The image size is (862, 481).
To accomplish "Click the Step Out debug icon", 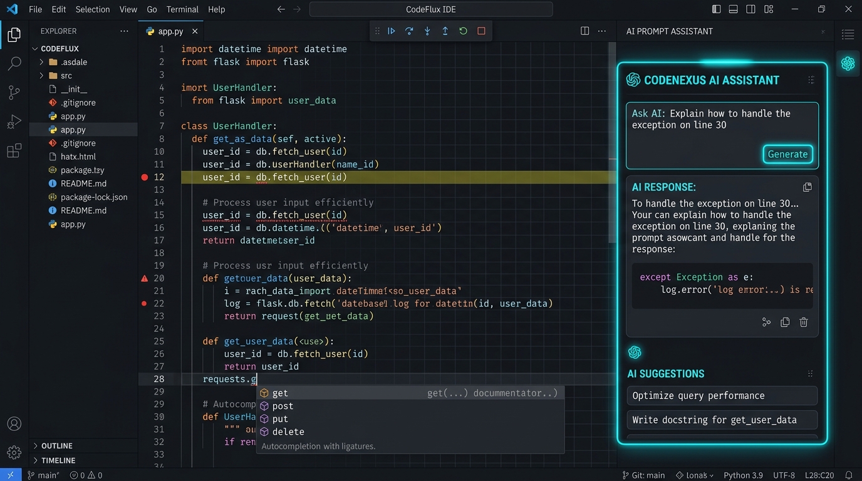I will click(445, 31).
